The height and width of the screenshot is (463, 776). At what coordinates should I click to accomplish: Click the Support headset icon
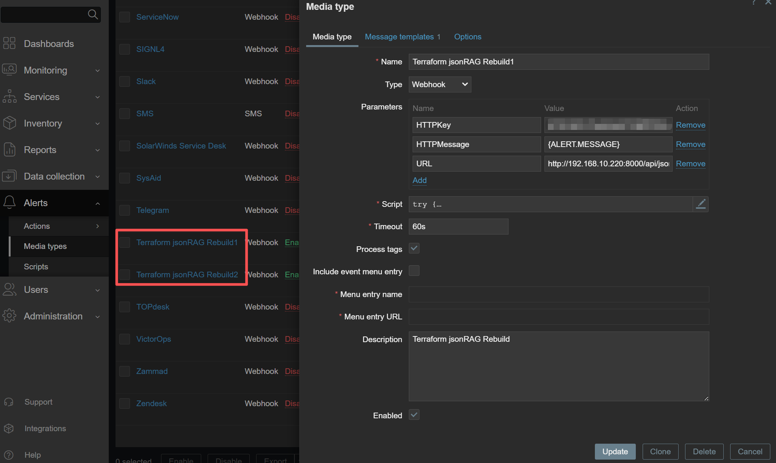coord(9,402)
